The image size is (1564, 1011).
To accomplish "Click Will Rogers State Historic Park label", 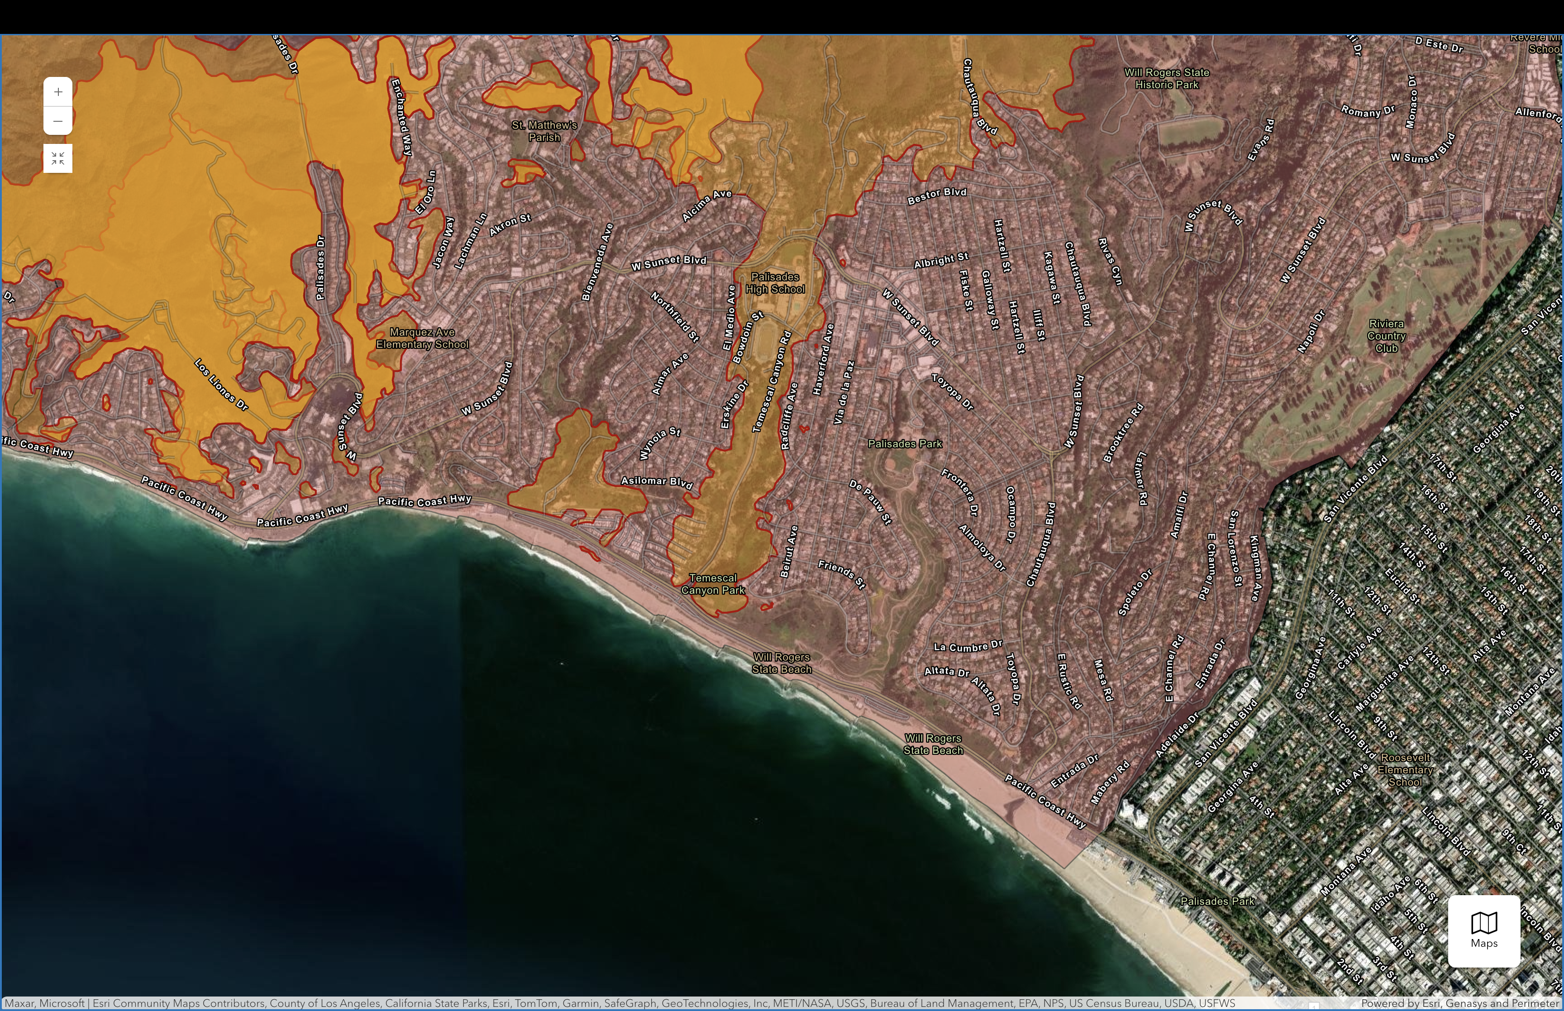I will [1166, 79].
